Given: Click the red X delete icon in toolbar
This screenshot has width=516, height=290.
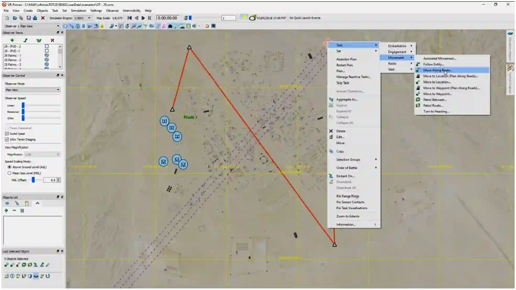Looking at the screenshot, I should click(43, 18).
